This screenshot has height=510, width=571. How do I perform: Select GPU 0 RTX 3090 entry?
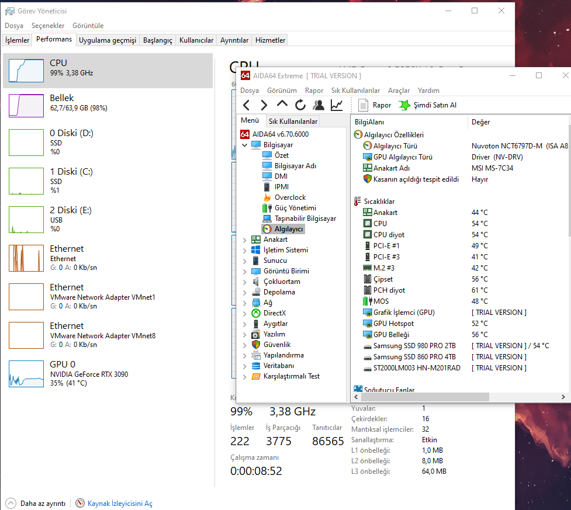(x=108, y=373)
